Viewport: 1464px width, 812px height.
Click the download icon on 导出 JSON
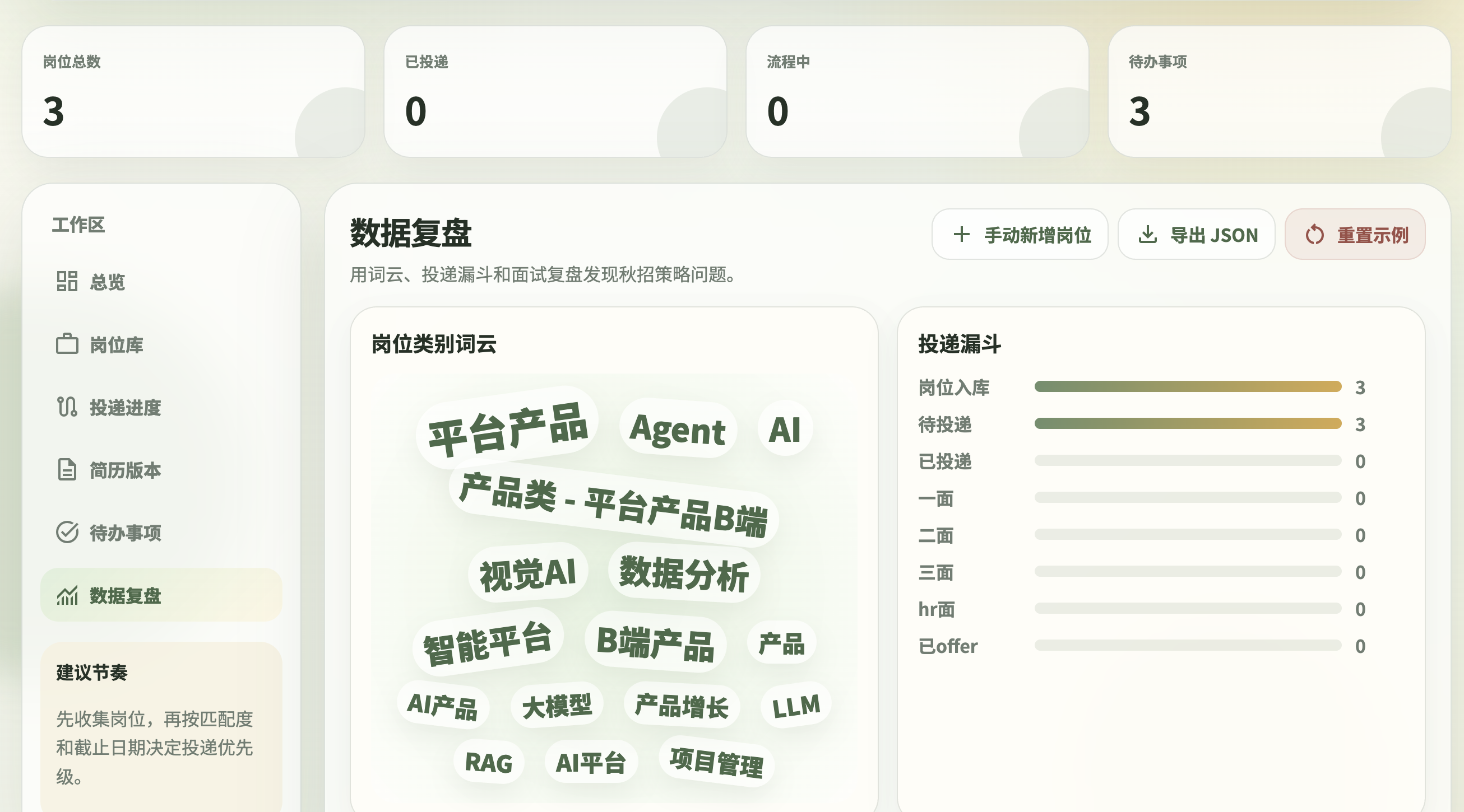pos(1147,234)
